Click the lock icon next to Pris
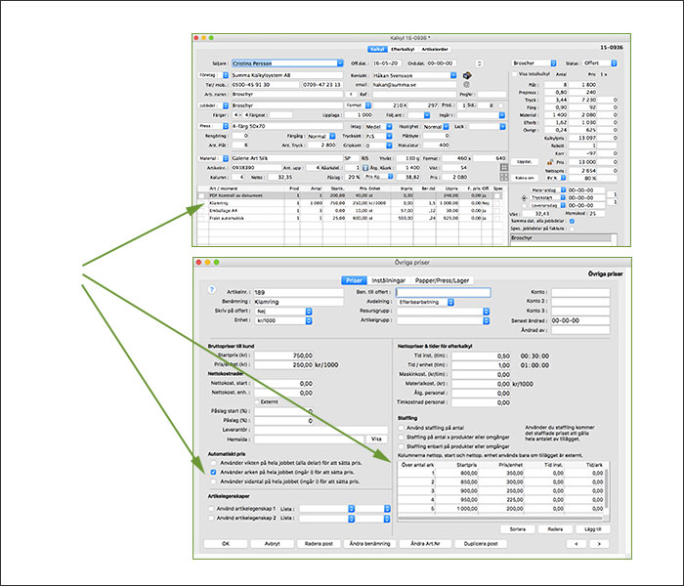 click(549, 162)
